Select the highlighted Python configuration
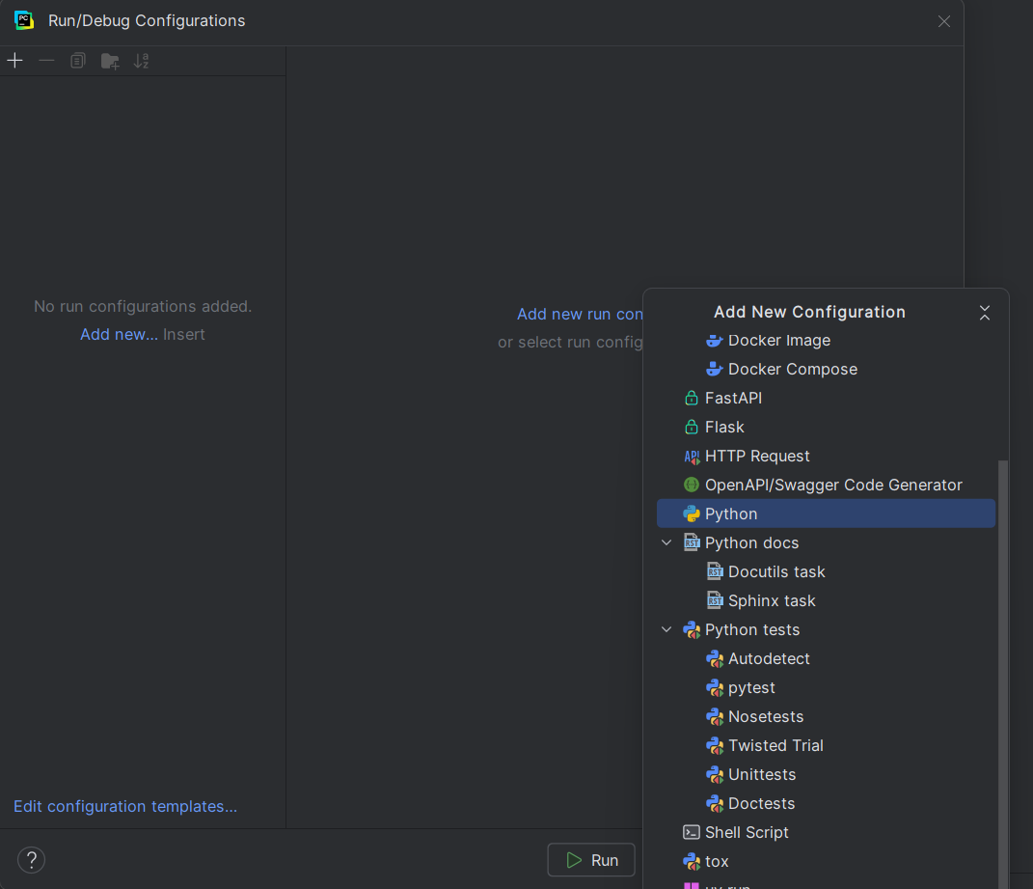Screen dimensions: 1033x889 click(x=827, y=514)
